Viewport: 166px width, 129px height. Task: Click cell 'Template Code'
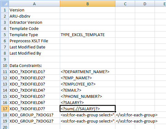35,28
